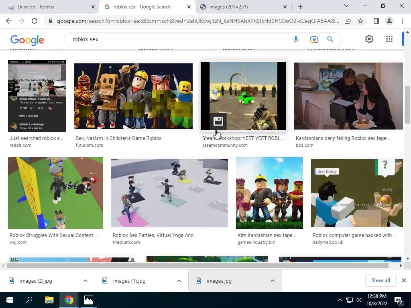Close the images (201×251) tab
411x308 pixels.
click(285, 7)
